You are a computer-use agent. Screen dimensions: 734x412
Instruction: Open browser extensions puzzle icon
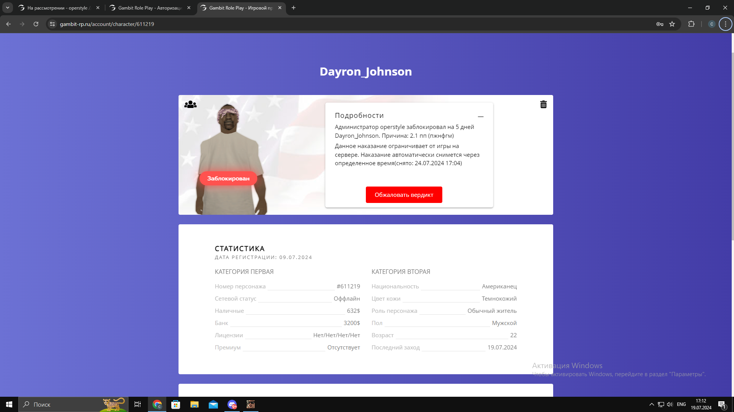[x=691, y=24]
